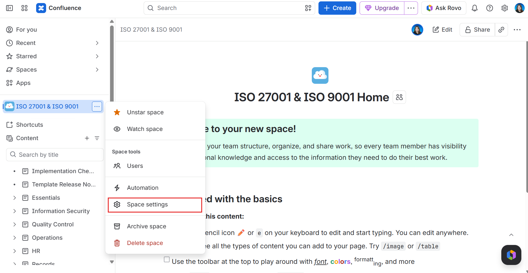Expand the Essentials page tree
This screenshot has height=273, width=528.
14,198
